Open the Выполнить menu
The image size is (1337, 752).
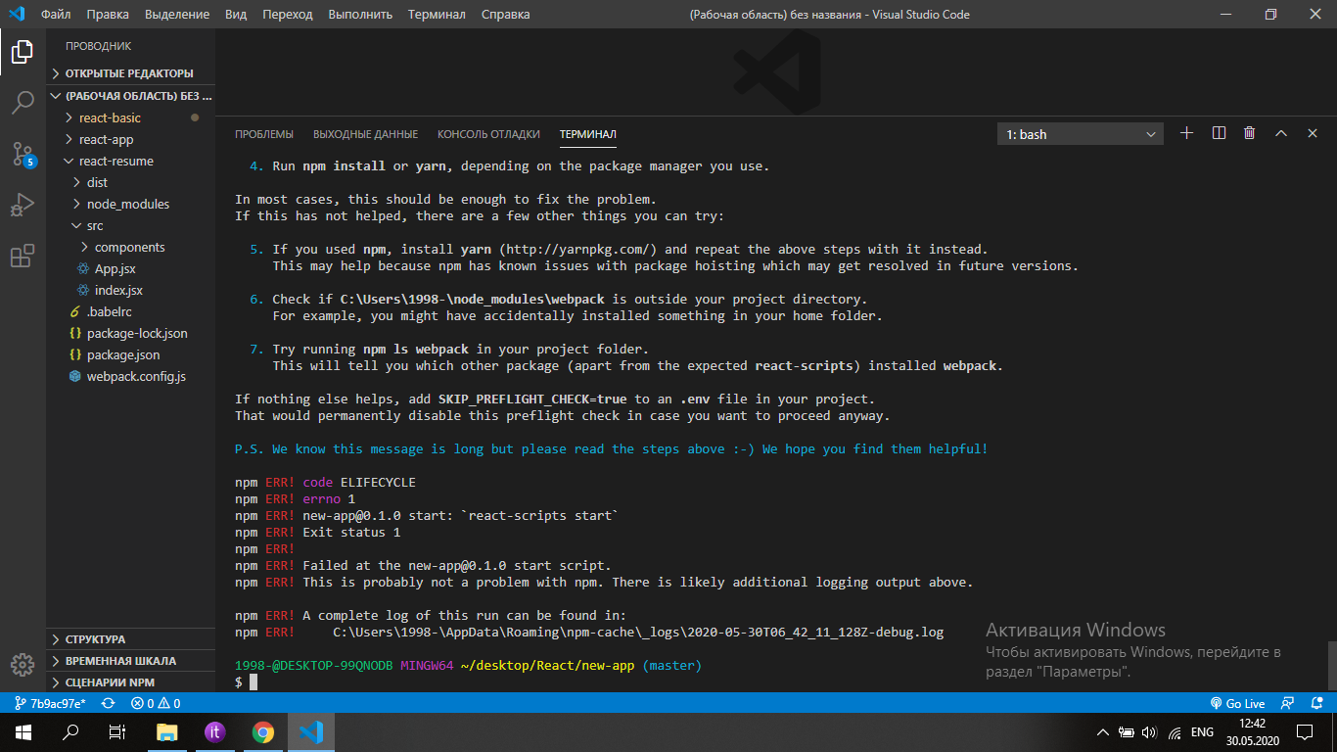[360, 14]
